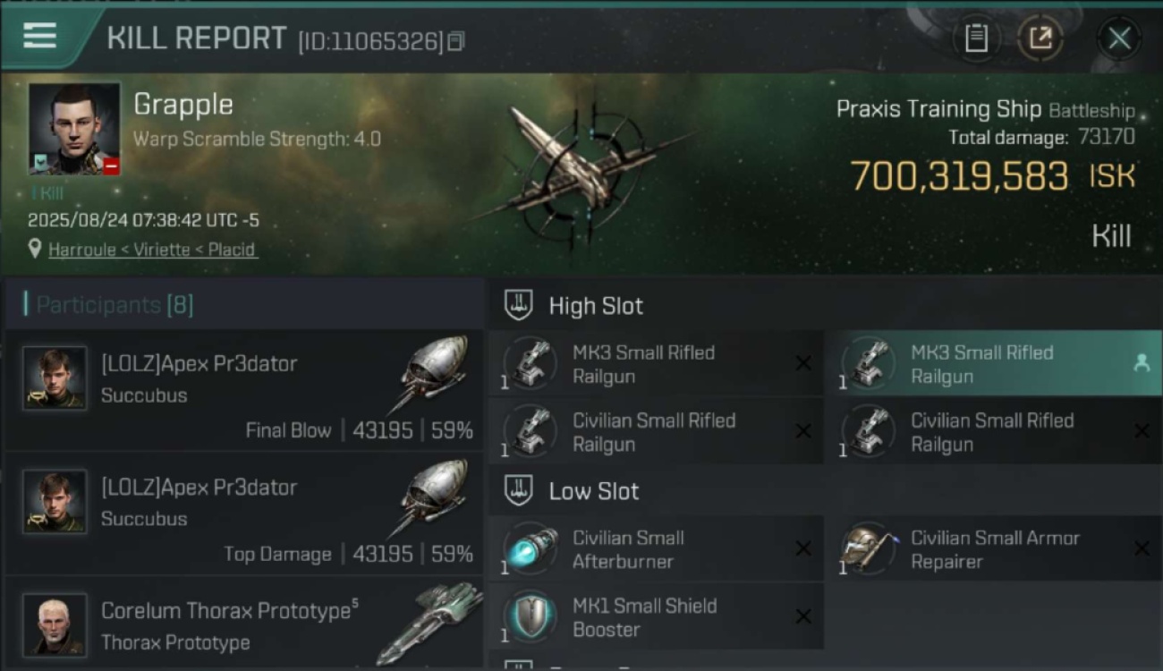Click the person icon on highlighted railgun
The width and height of the screenshot is (1163, 671).
pos(1141,362)
